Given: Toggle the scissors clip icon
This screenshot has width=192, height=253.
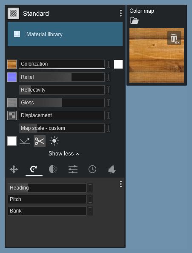Looking at the screenshot, I should tap(40, 141).
